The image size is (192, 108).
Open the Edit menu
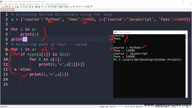6,4
